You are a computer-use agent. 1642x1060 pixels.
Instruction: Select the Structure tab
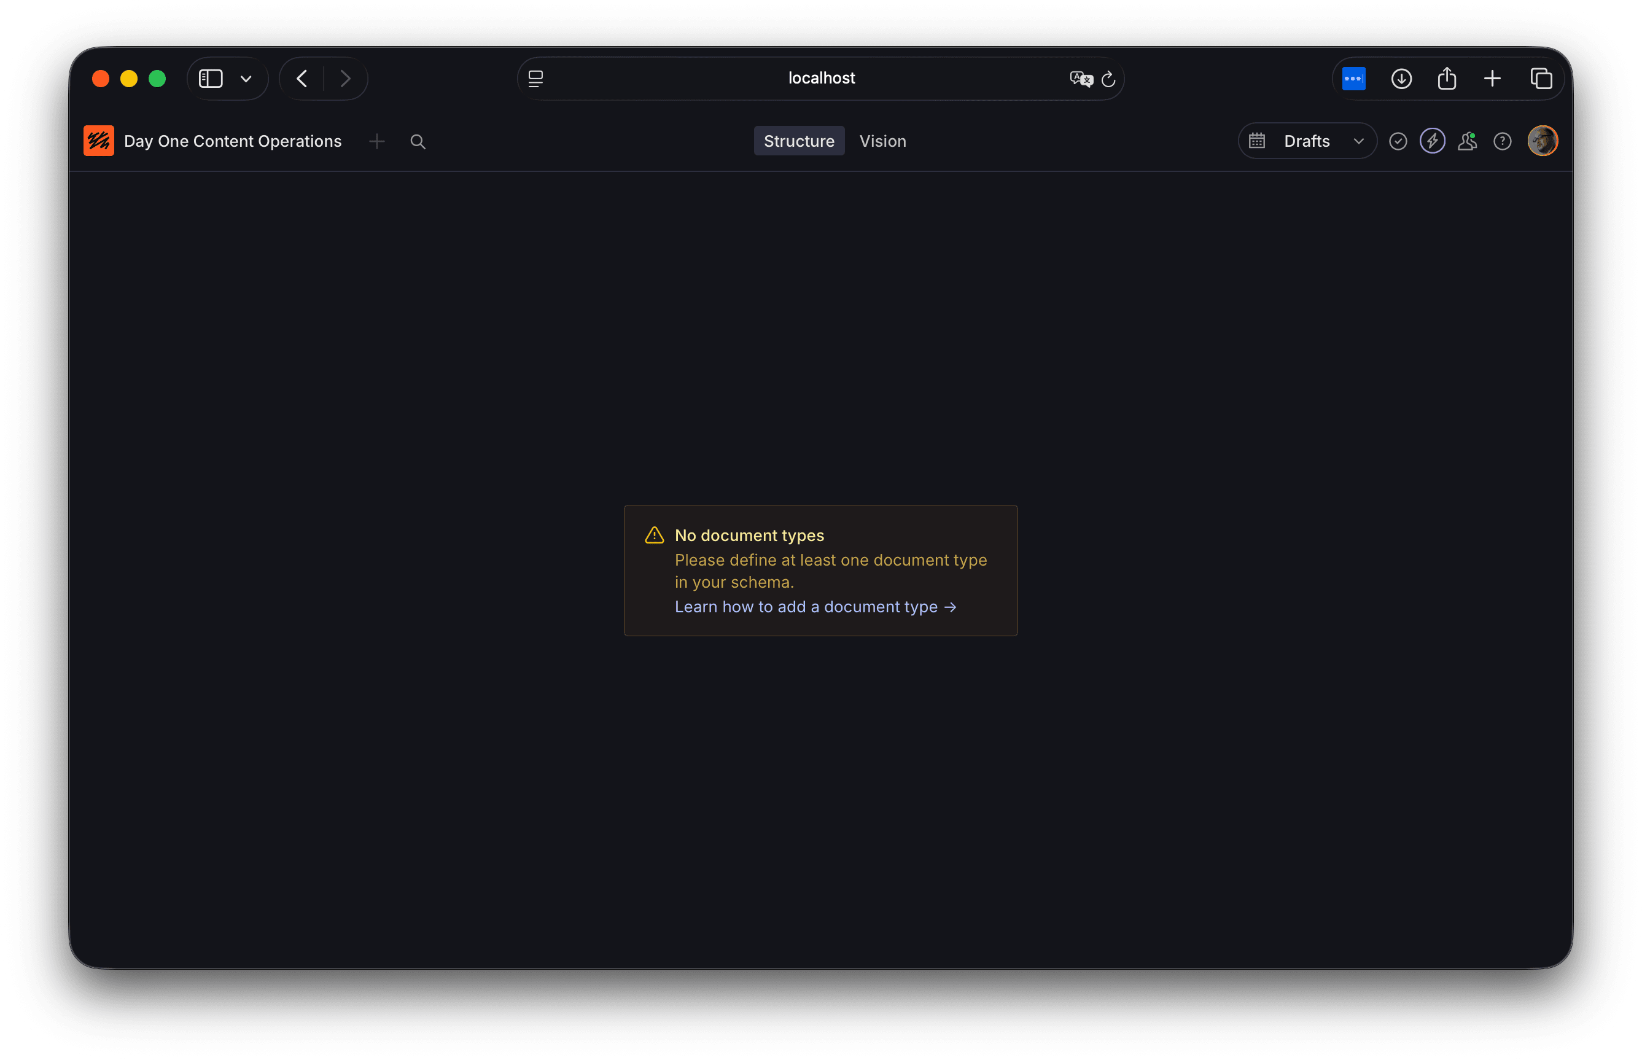pyautogui.click(x=798, y=141)
